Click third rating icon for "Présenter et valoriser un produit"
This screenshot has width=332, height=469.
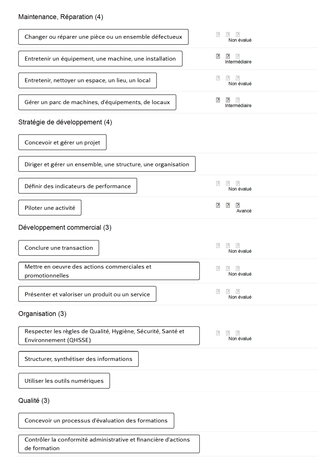pyautogui.click(x=238, y=291)
